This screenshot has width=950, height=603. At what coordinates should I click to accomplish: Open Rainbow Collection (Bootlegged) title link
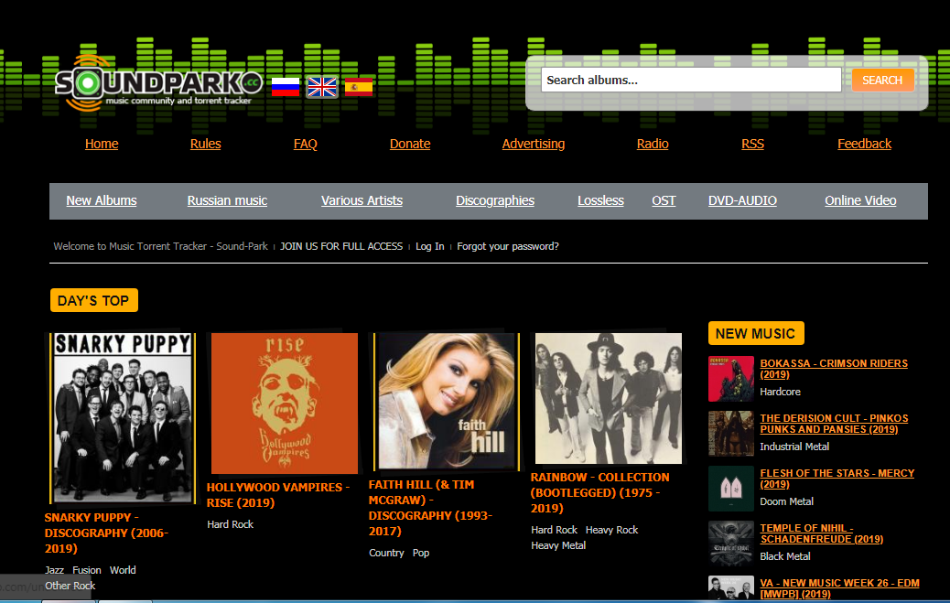tap(599, 492)
